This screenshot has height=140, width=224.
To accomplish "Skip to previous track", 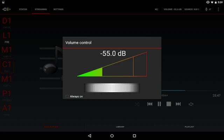I will tap(150, 104).
